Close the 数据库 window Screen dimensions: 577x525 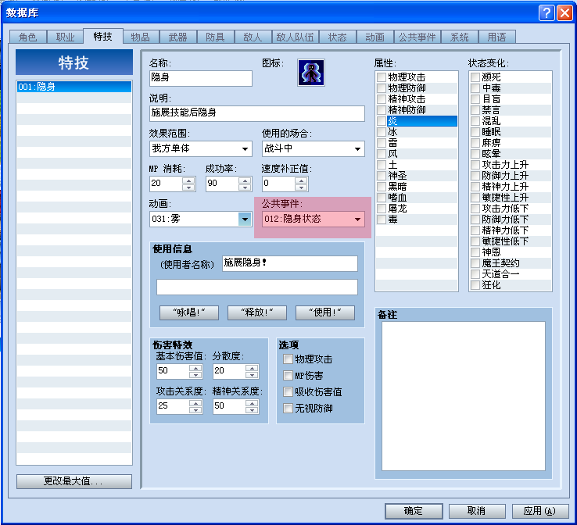pyautogui.click(x=564, y=13)
